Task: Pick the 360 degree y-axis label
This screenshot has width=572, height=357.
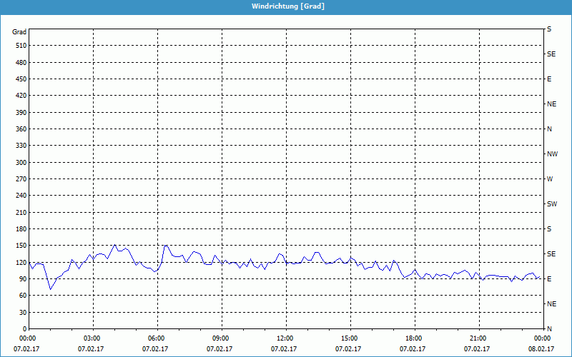Action: coord(20,129)
